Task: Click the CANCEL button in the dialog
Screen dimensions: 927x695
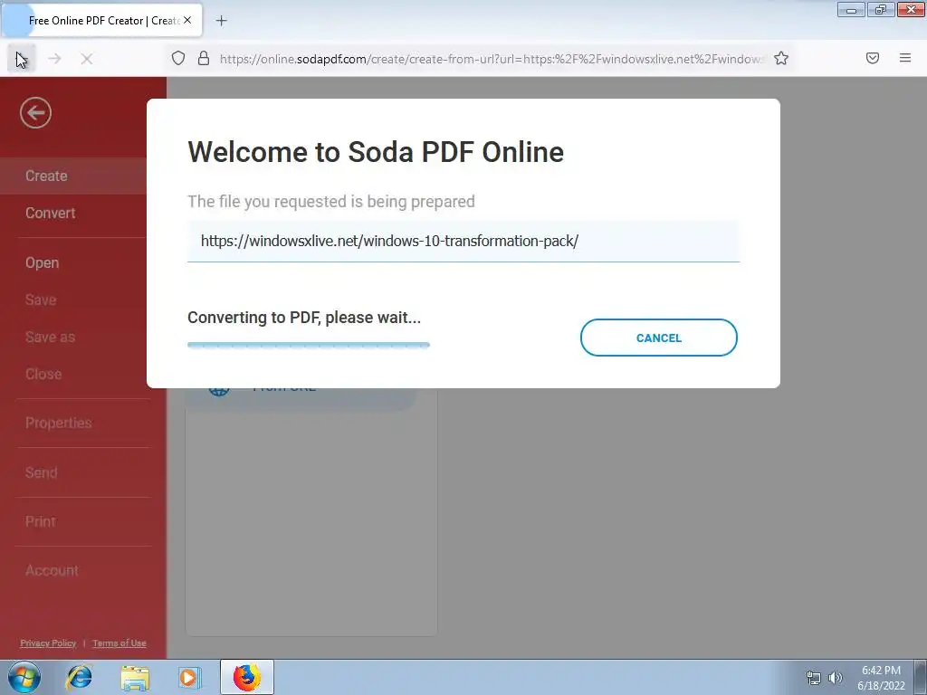Action: 659,338
